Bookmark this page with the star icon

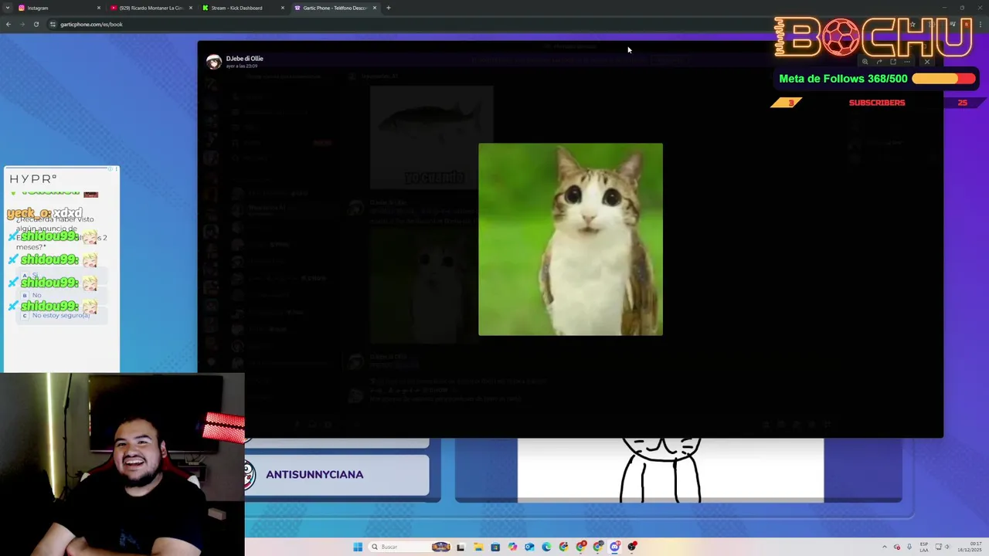pos(913,24)
